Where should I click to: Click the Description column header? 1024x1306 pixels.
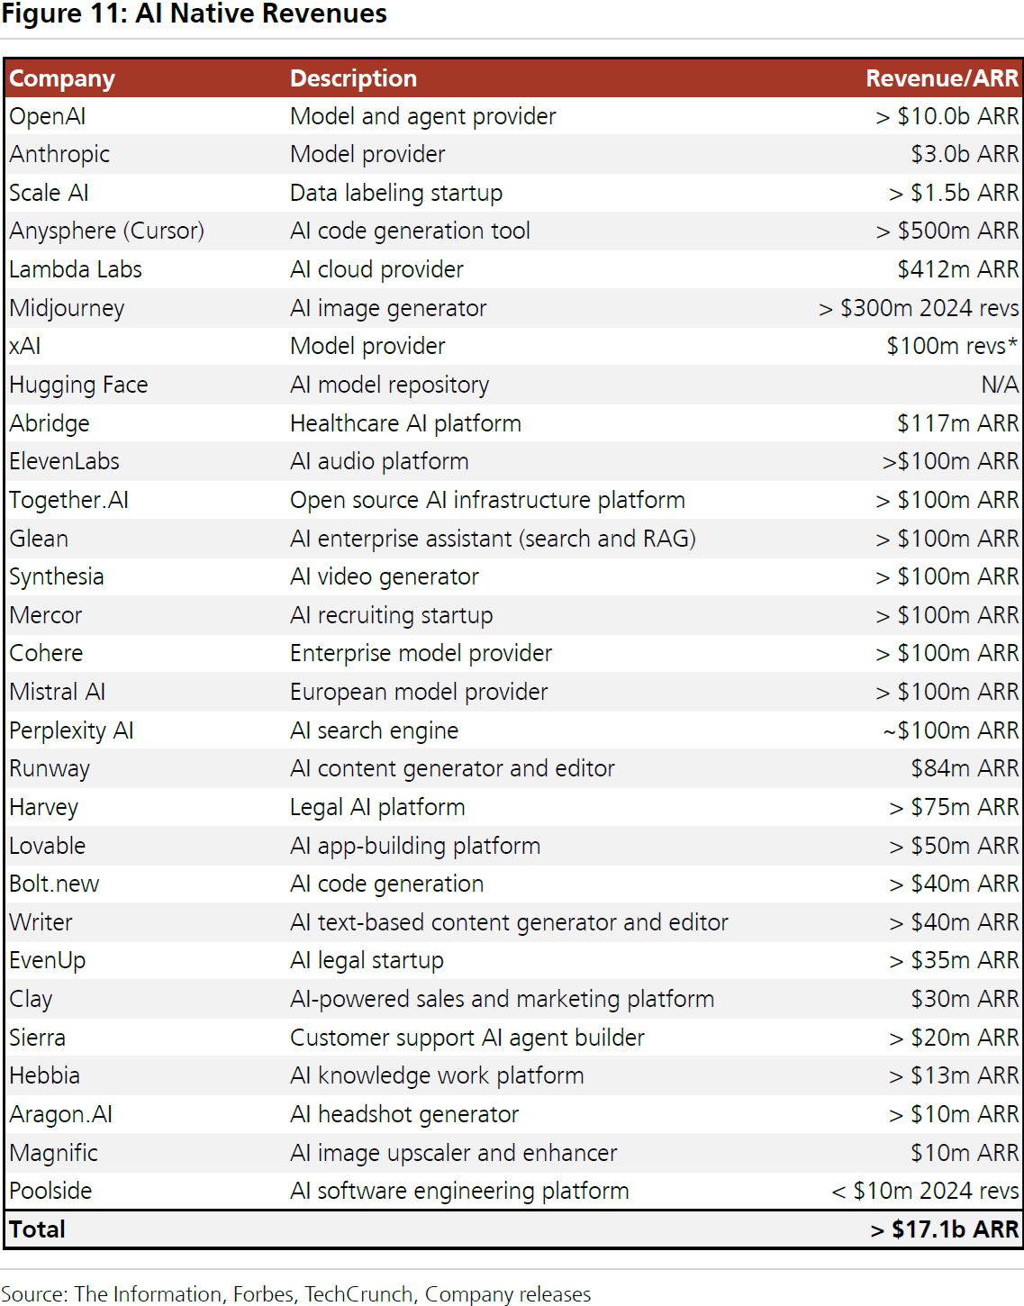353,79
